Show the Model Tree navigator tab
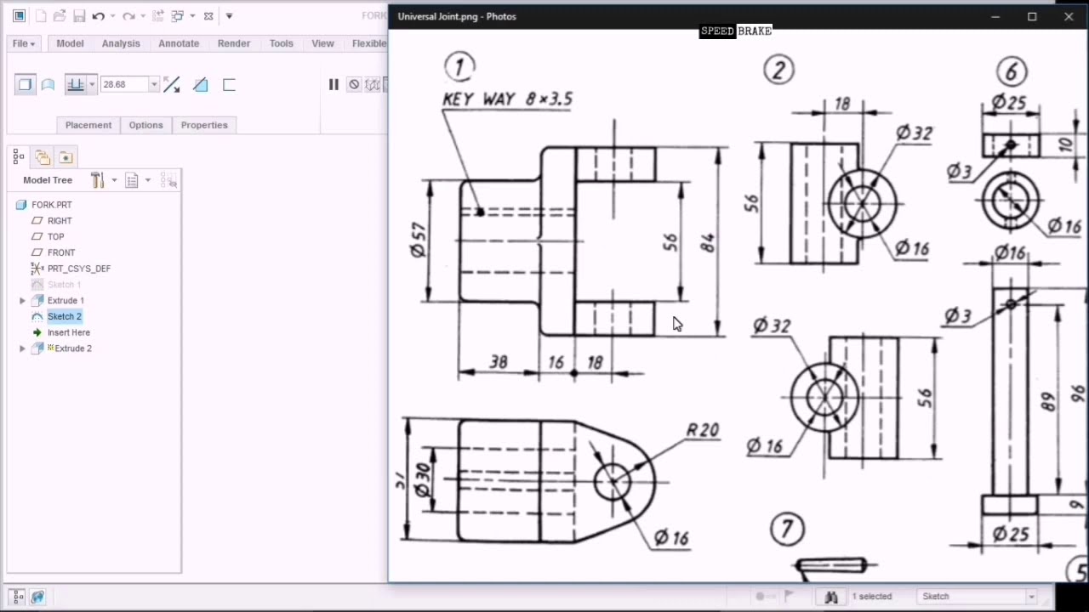Viewport: 1089px width, 612px height. tap(19, 157)
